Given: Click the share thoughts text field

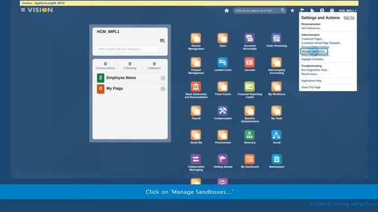Looking at the screenshot, I should click(127, 49).
